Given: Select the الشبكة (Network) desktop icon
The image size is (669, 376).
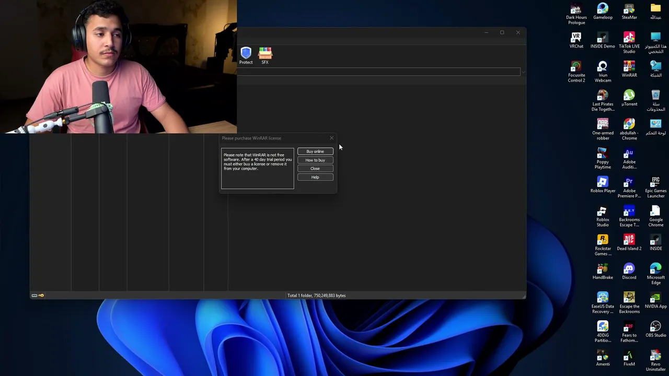Looking at the screenshot, I should [x=655, y=69].
